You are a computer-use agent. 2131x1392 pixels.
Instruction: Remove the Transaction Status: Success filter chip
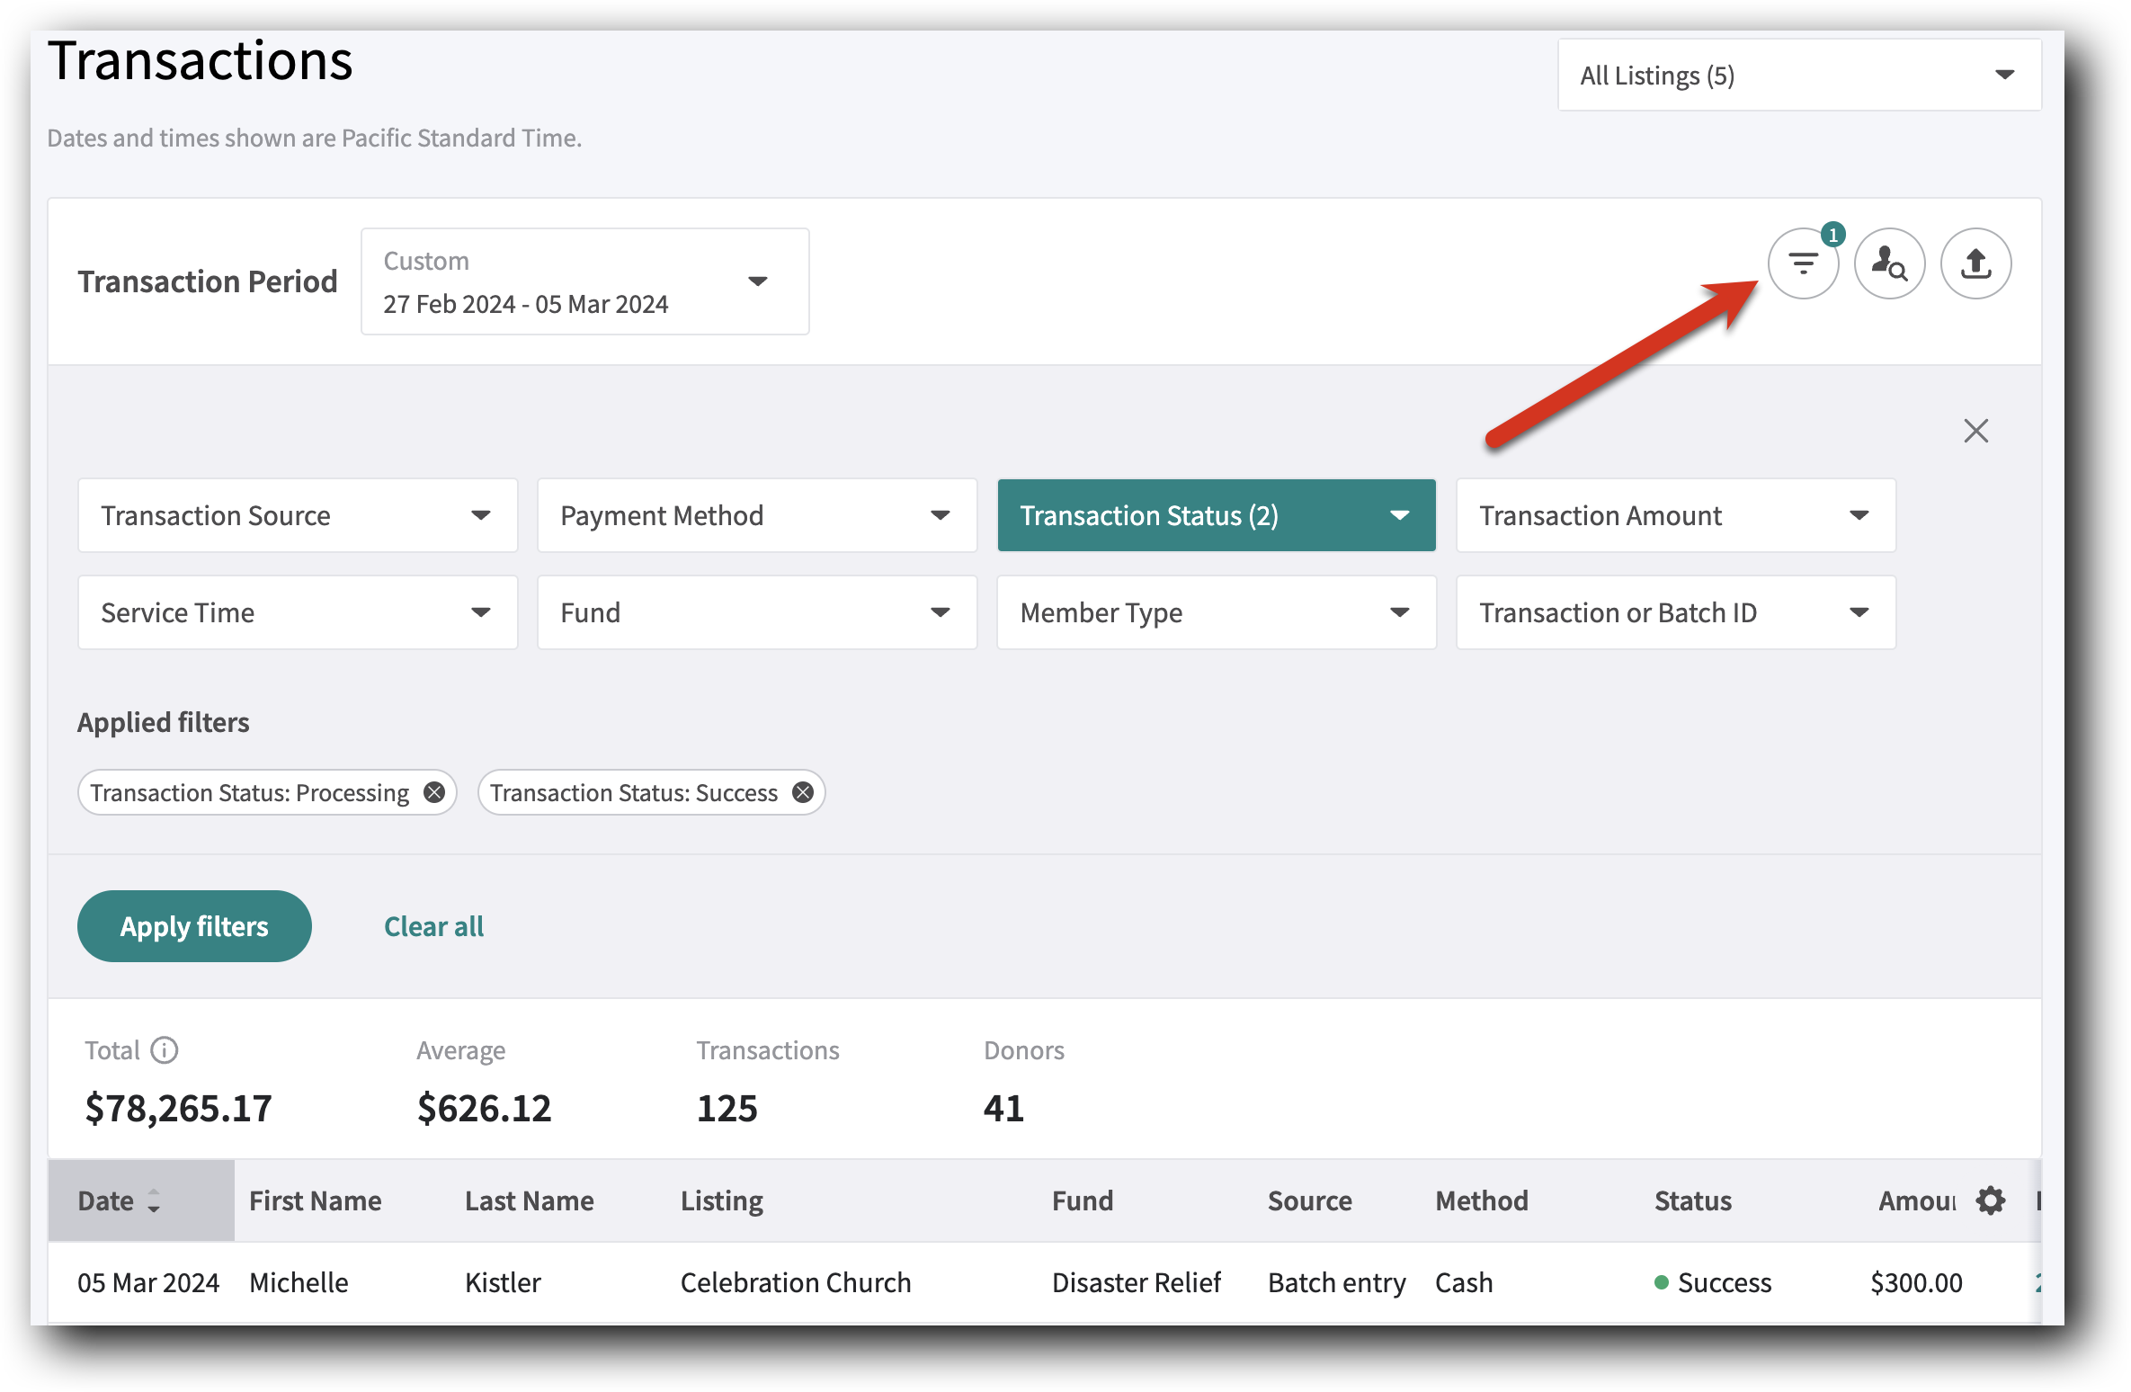803,792
